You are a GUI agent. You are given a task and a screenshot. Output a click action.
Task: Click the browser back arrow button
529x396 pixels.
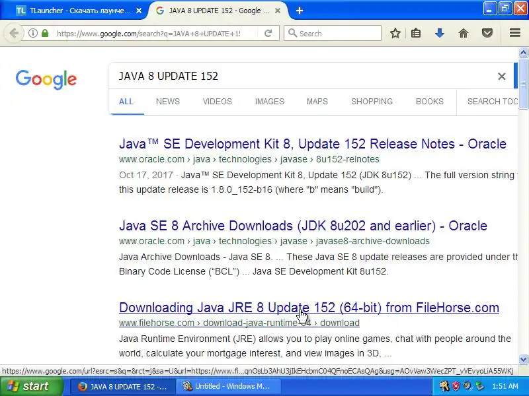click(x=14, y=34)
